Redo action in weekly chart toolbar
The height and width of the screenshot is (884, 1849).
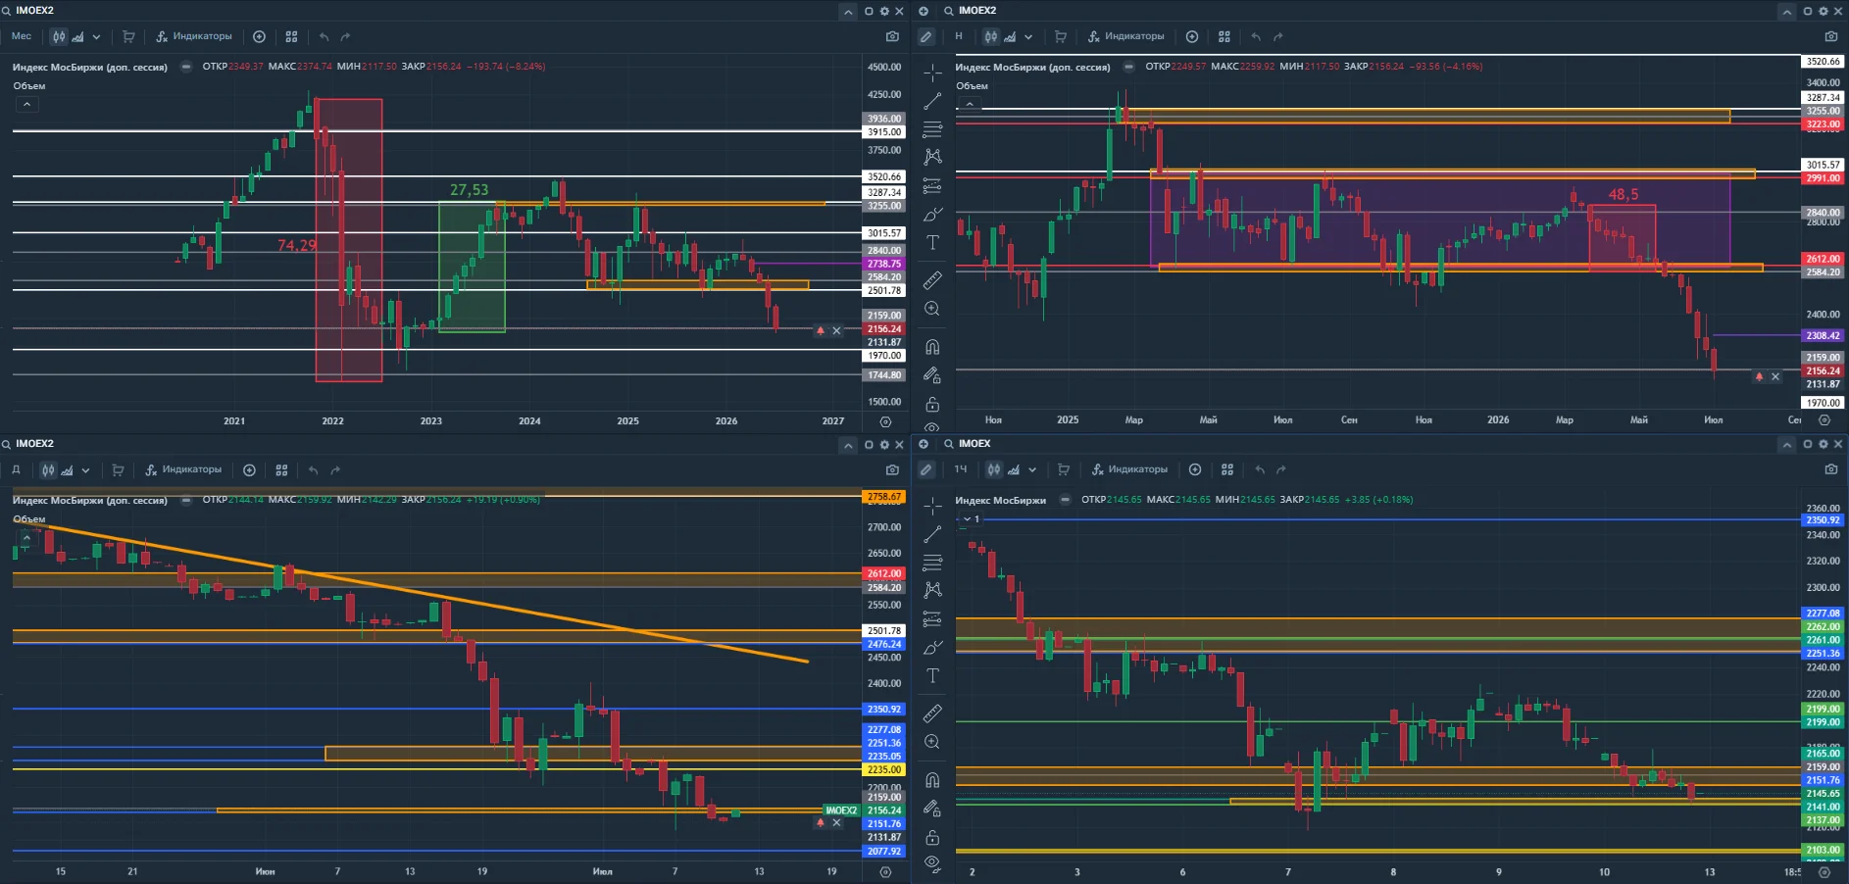(x=1278, y=36)
